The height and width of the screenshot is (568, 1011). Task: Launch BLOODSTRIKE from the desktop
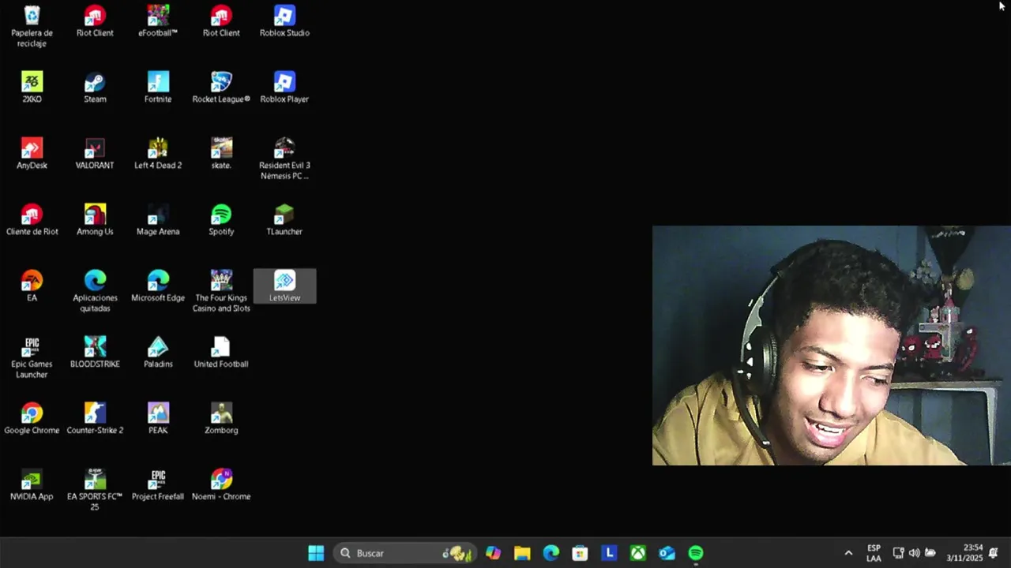(x=95, y=353)
